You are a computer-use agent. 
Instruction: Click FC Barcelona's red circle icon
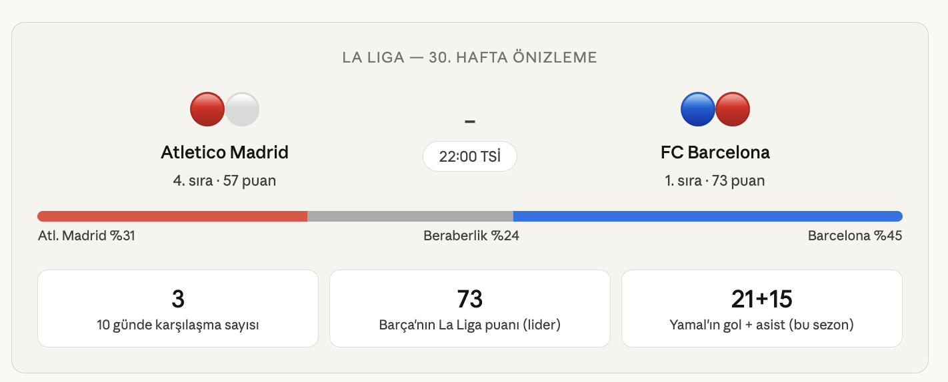click(733, 110)
